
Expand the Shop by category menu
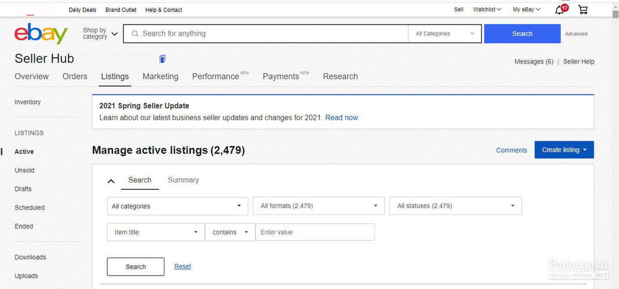click(100, 33)
